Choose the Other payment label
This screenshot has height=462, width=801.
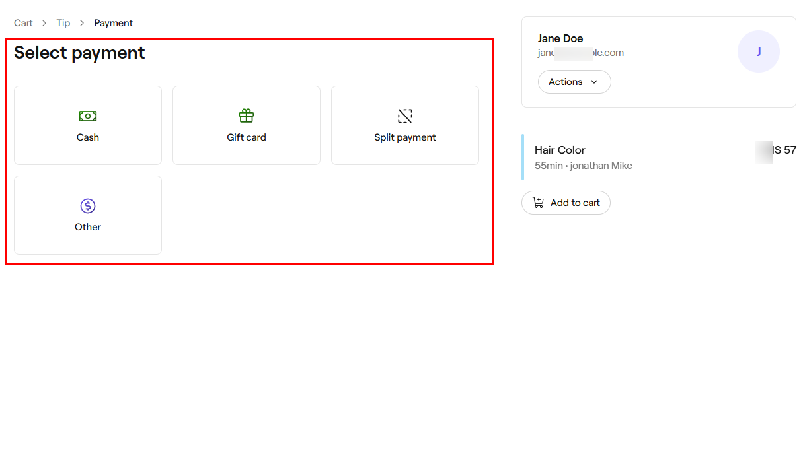(x=88, y=227)
